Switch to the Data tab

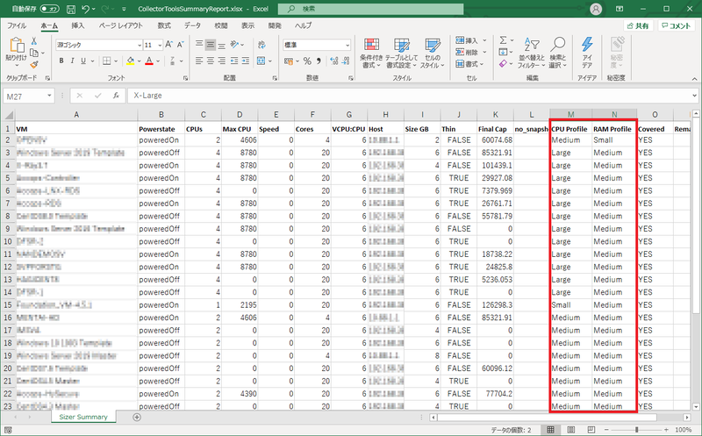pos(192,25)
